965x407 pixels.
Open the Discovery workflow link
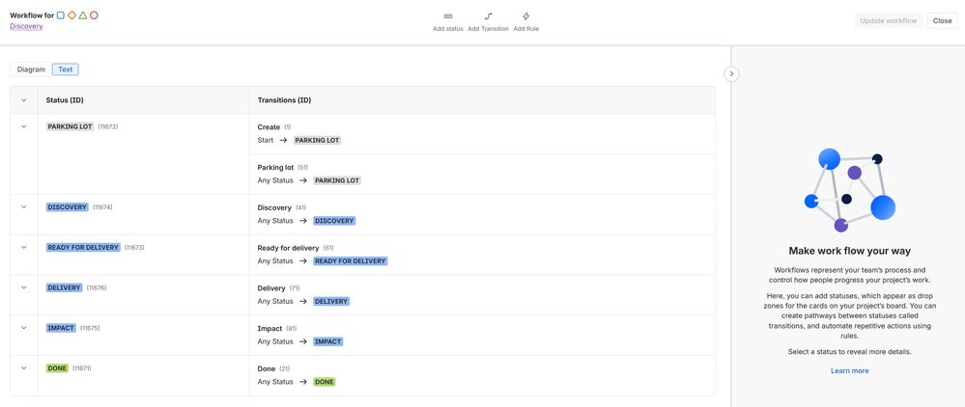point(26,26)
